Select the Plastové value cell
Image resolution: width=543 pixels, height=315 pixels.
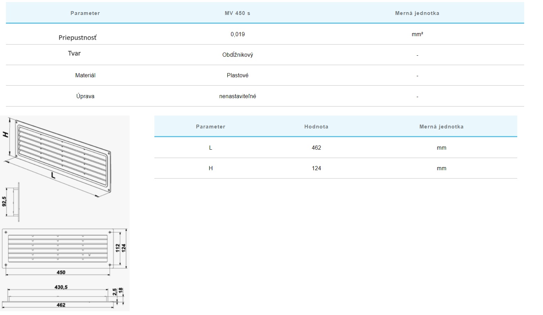(237, 75)
